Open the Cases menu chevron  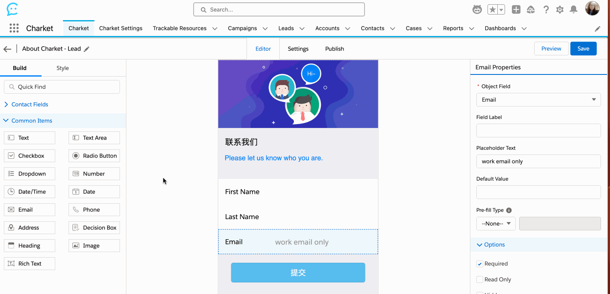(x=430, y=29)
